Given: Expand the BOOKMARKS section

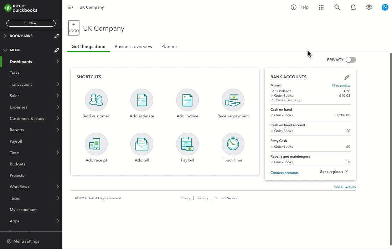Looking at the screenshot, I should [5, 36].
